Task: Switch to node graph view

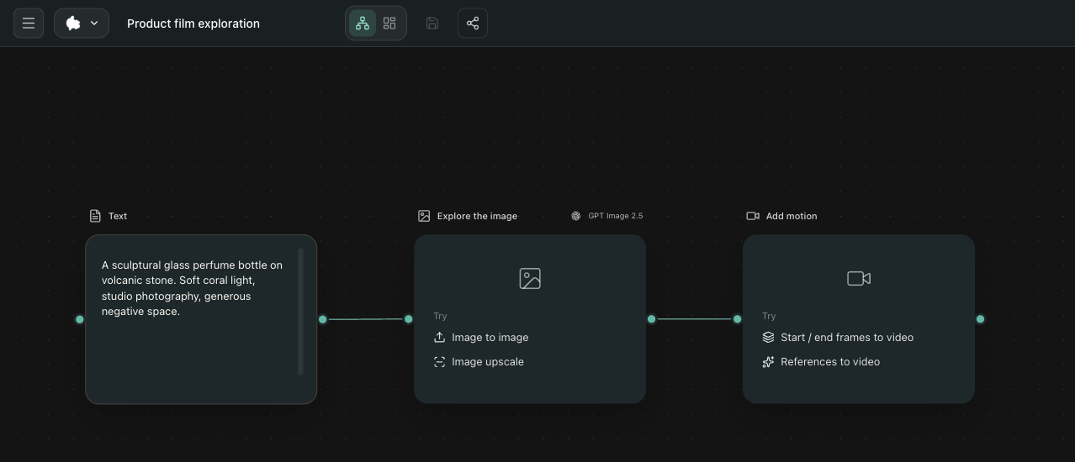Action: click(363, 24)
